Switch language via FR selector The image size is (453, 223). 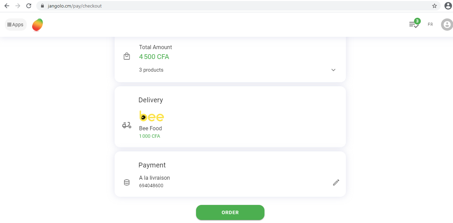point(430,25)
